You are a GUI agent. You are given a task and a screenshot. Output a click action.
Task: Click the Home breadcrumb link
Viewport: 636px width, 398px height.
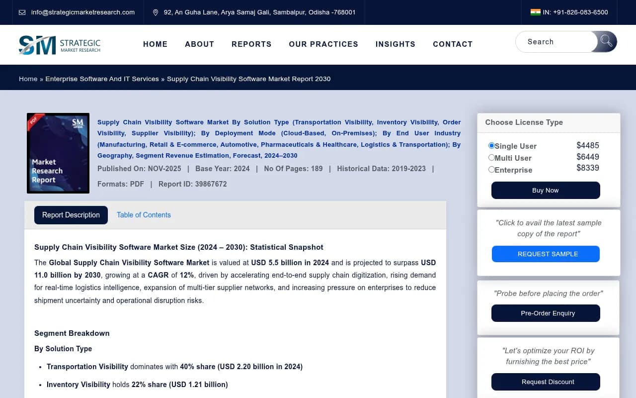(x=28, y=79)
